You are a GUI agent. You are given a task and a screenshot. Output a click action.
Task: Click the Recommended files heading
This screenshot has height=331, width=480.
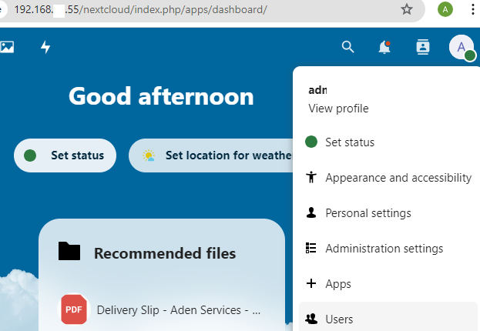click(165, 253)
